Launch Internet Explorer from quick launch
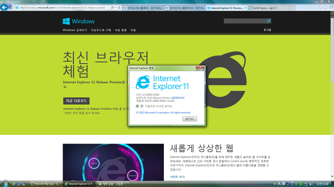The height and width of the screenshot is (187, 334). [x=14, y=184]
